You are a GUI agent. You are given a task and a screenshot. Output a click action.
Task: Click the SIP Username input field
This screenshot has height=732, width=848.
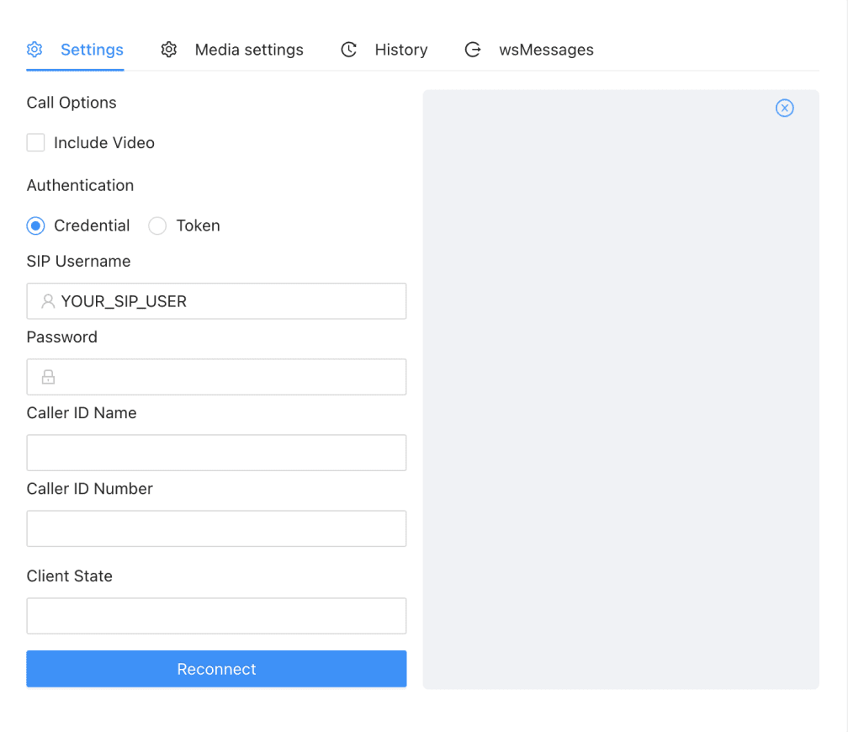(216, 300)
